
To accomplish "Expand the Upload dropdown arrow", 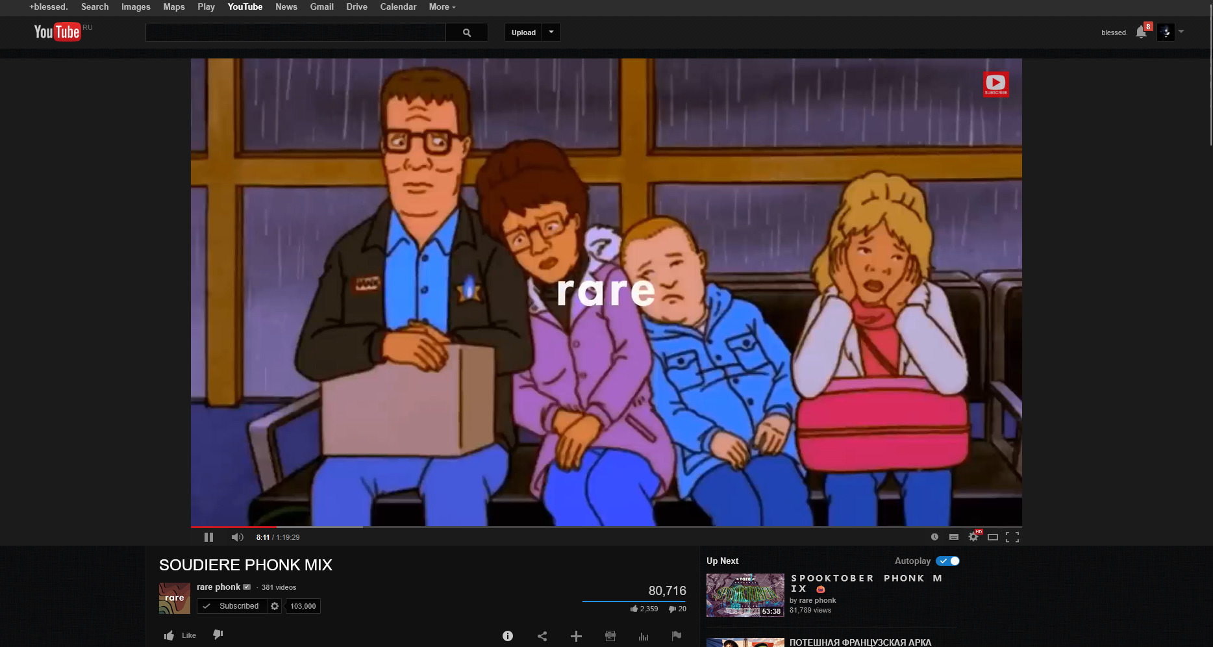I will click(551, 32).
